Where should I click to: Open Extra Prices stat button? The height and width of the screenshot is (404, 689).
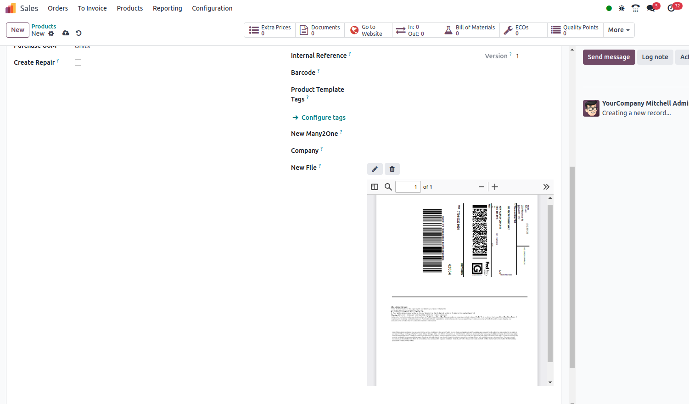pyautogui.click(x=270, y=30)
